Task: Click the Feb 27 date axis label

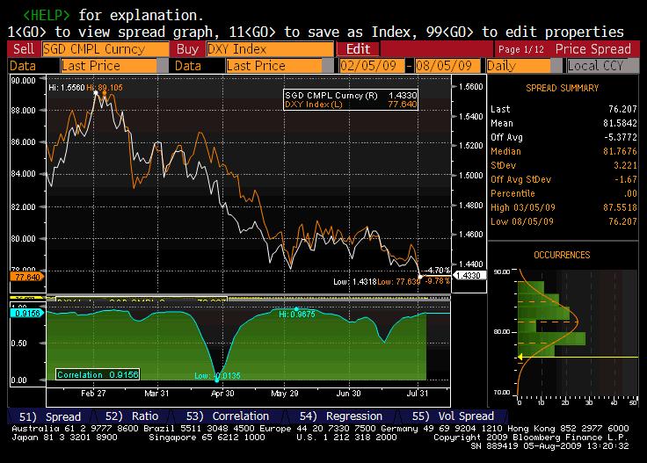Action: tap(93, 394)
